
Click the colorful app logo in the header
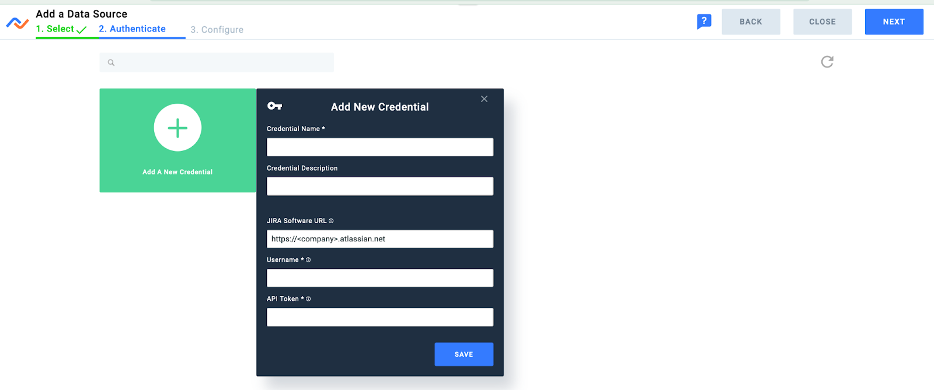pyautogui.click(x=16, y=22)
